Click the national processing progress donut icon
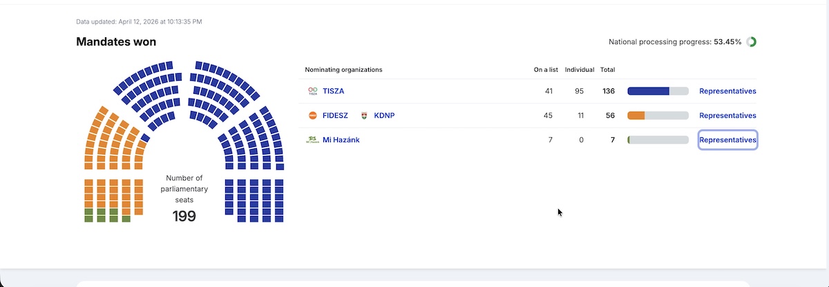Viewport: 829px width, 287px height. [751, 42]
